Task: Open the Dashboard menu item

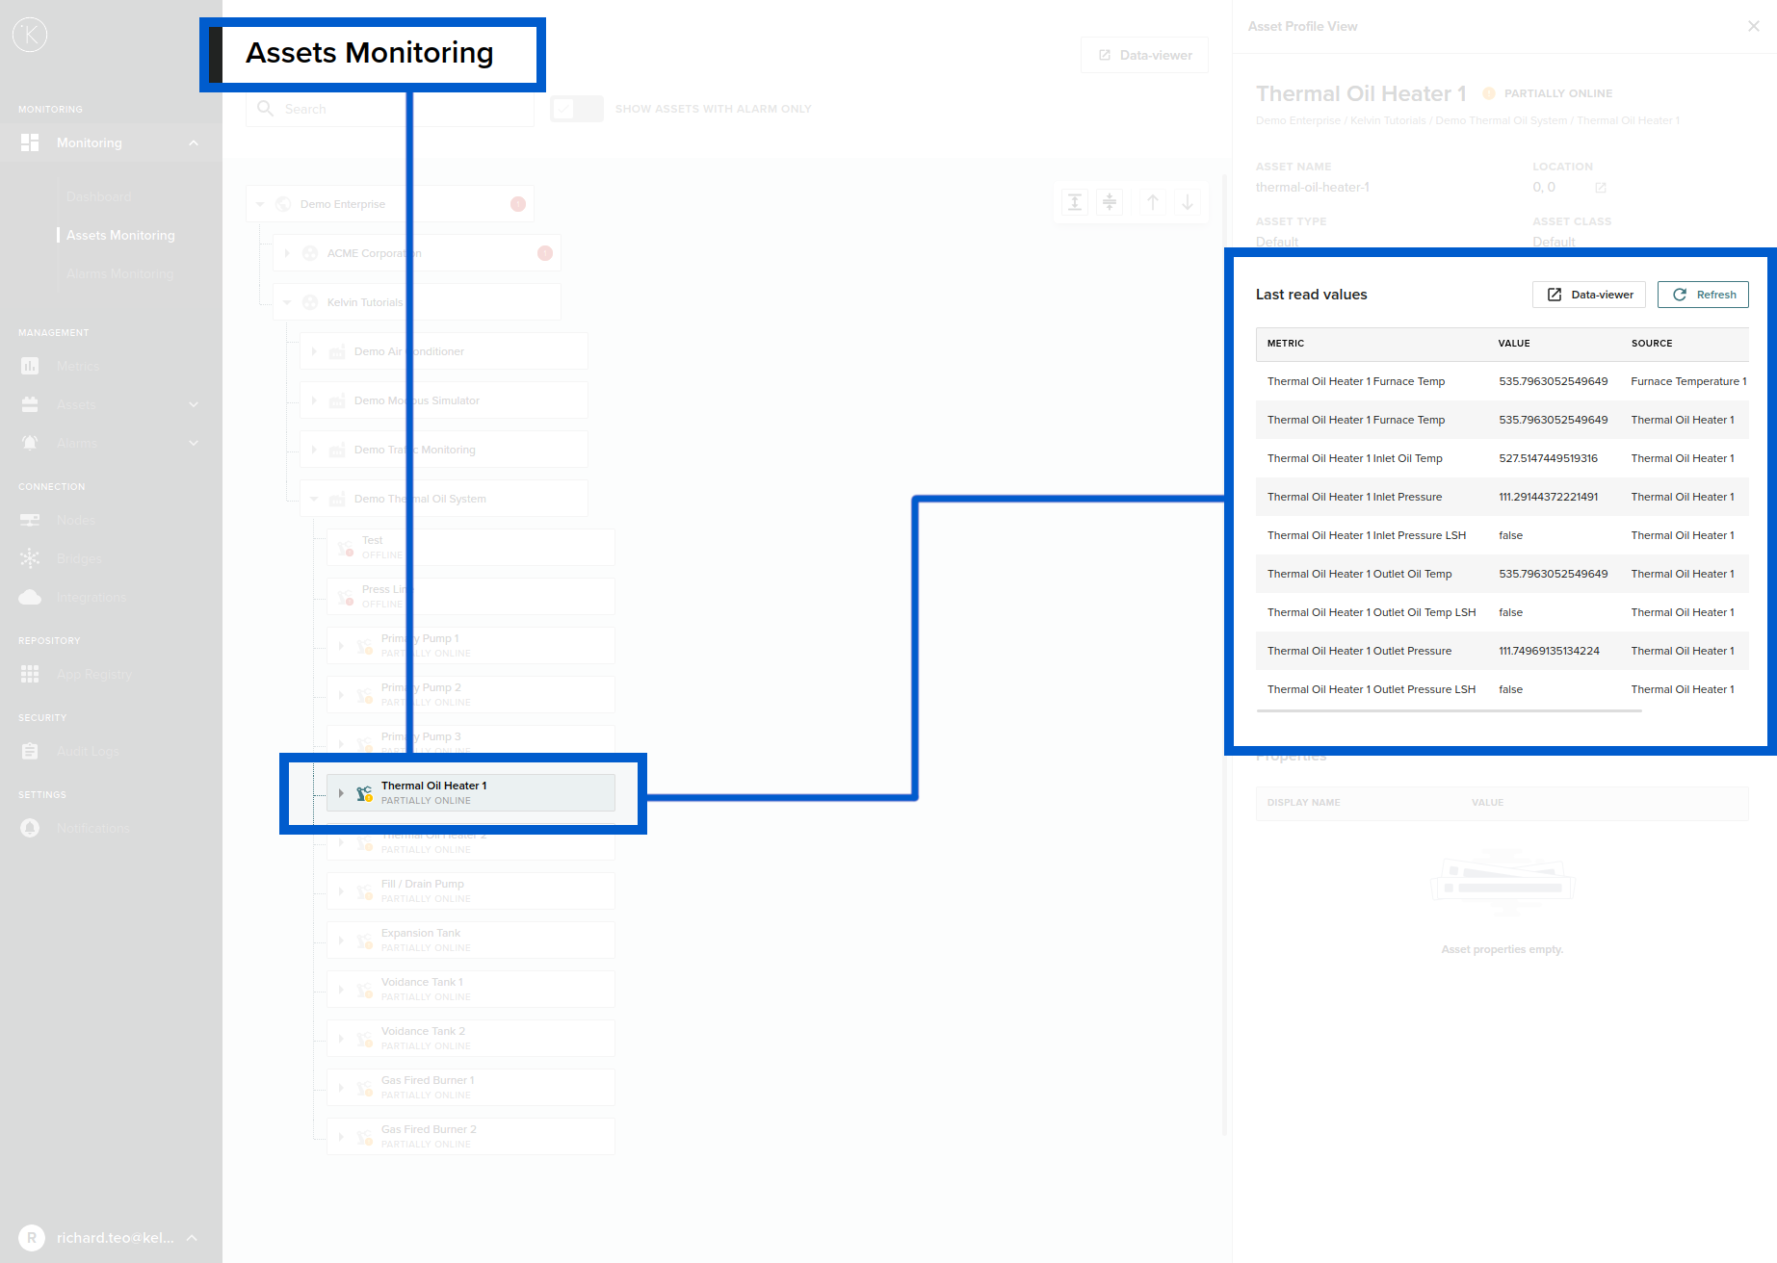Action: click(x=99, y=196)
